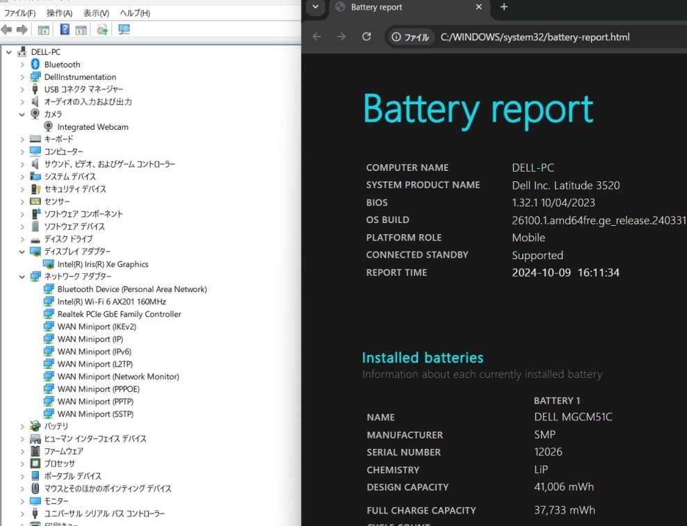Click the Update driver software toolbar icon
The image size is (687, 526).
(x=102, y=30)
